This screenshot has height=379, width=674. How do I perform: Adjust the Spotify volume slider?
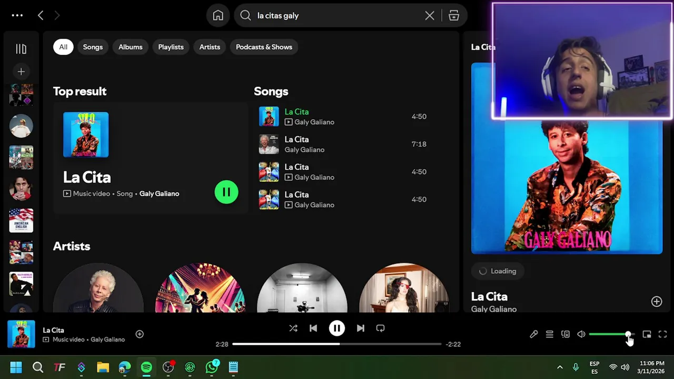(x=612, y=334)
